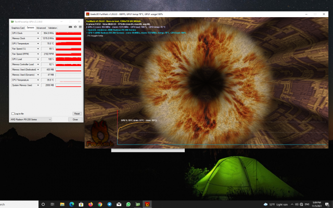Open the GPU-Z hamburger menu icon

pos(80,27)
